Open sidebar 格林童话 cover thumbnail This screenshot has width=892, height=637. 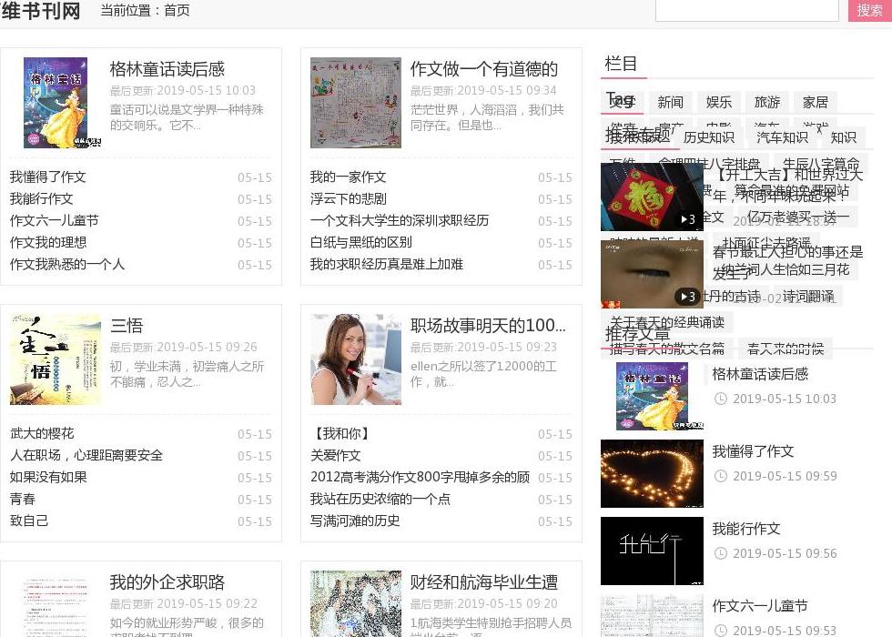[652, 397]
